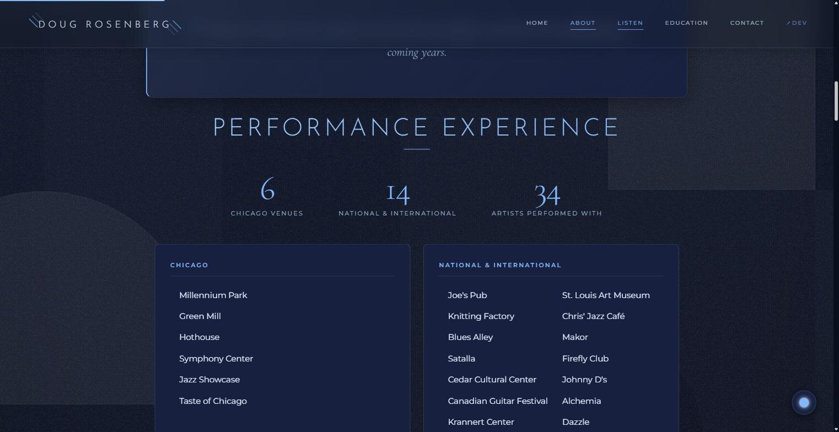Go to the About page
The width and height of the screenshot is (839, 432).
[583, 23]
